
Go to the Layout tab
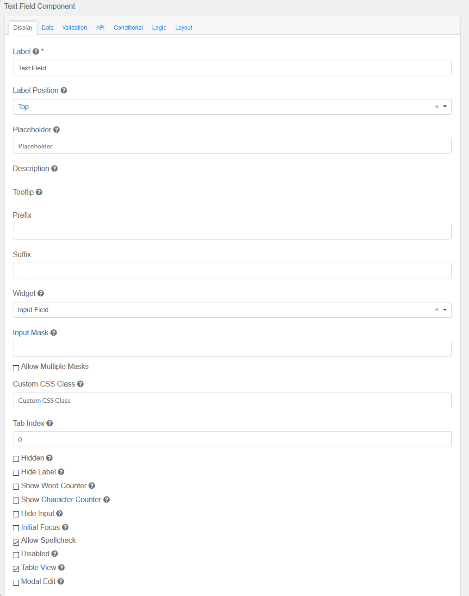coord(184,28)
